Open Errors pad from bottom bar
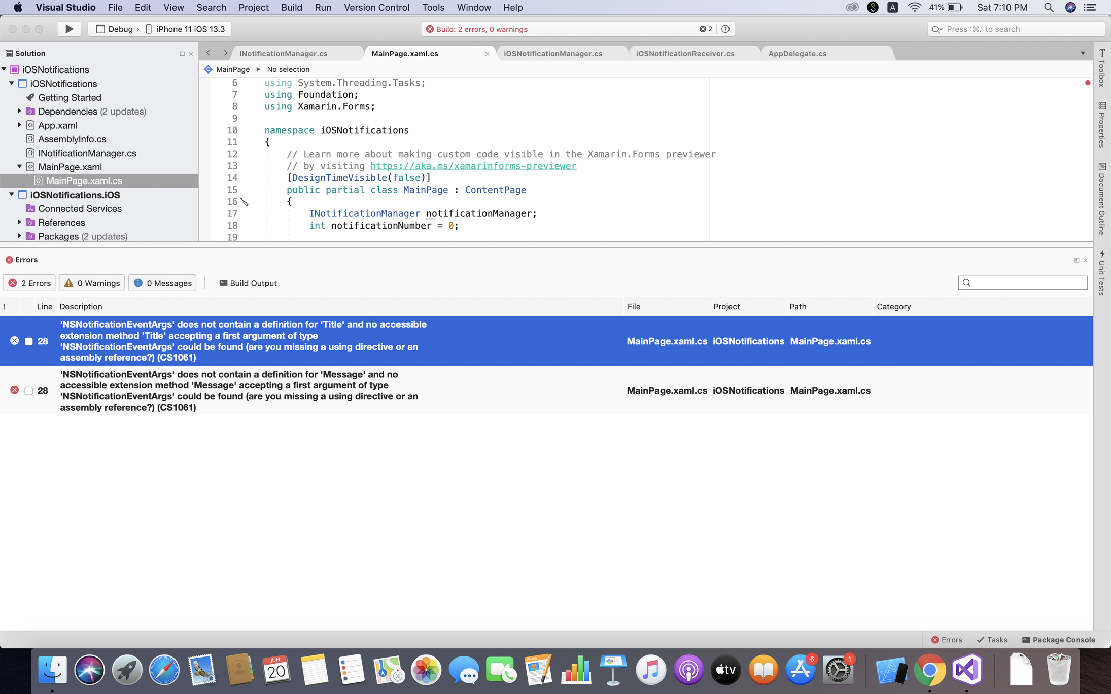 coord(947,640)
